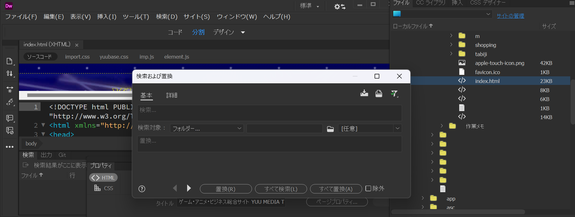Image resolution: width=575 pixels, height=217 pixels.
Task: Click the 検索 text input field
Action: pos(269,113)
